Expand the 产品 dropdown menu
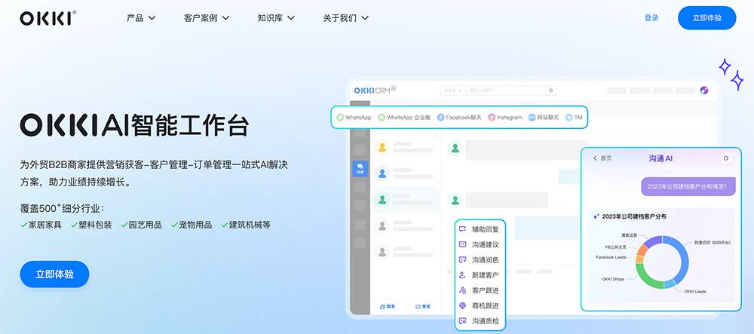Viewport: 754px width, 334px height. click(x=141, y=18)
